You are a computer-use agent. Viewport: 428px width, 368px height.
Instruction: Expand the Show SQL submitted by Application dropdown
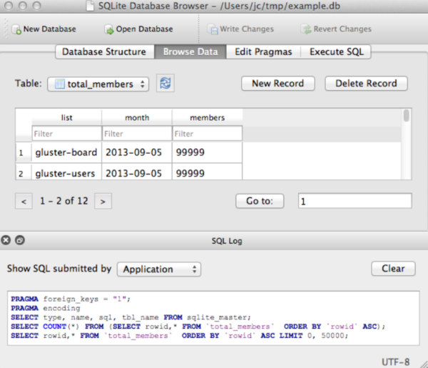tap(158, 269)
